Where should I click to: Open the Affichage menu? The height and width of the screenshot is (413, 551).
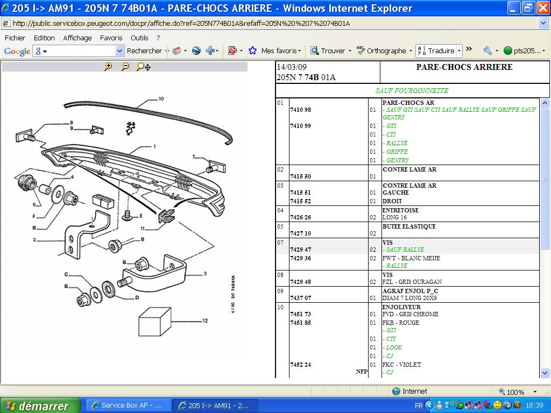[x=77, y=38]
